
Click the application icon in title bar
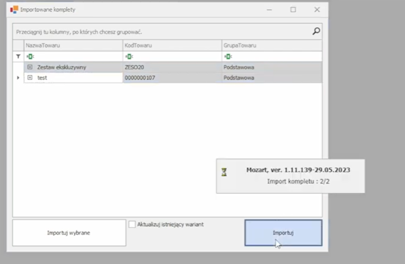tap(14, 9)
